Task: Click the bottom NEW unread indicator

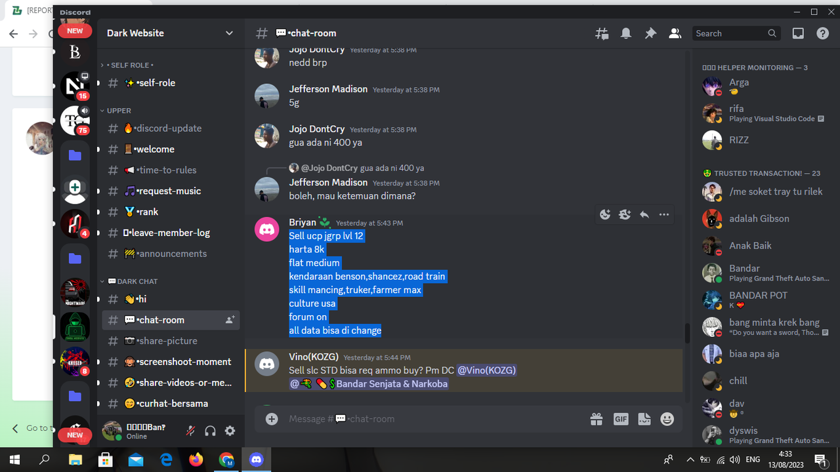Action: 75,435
